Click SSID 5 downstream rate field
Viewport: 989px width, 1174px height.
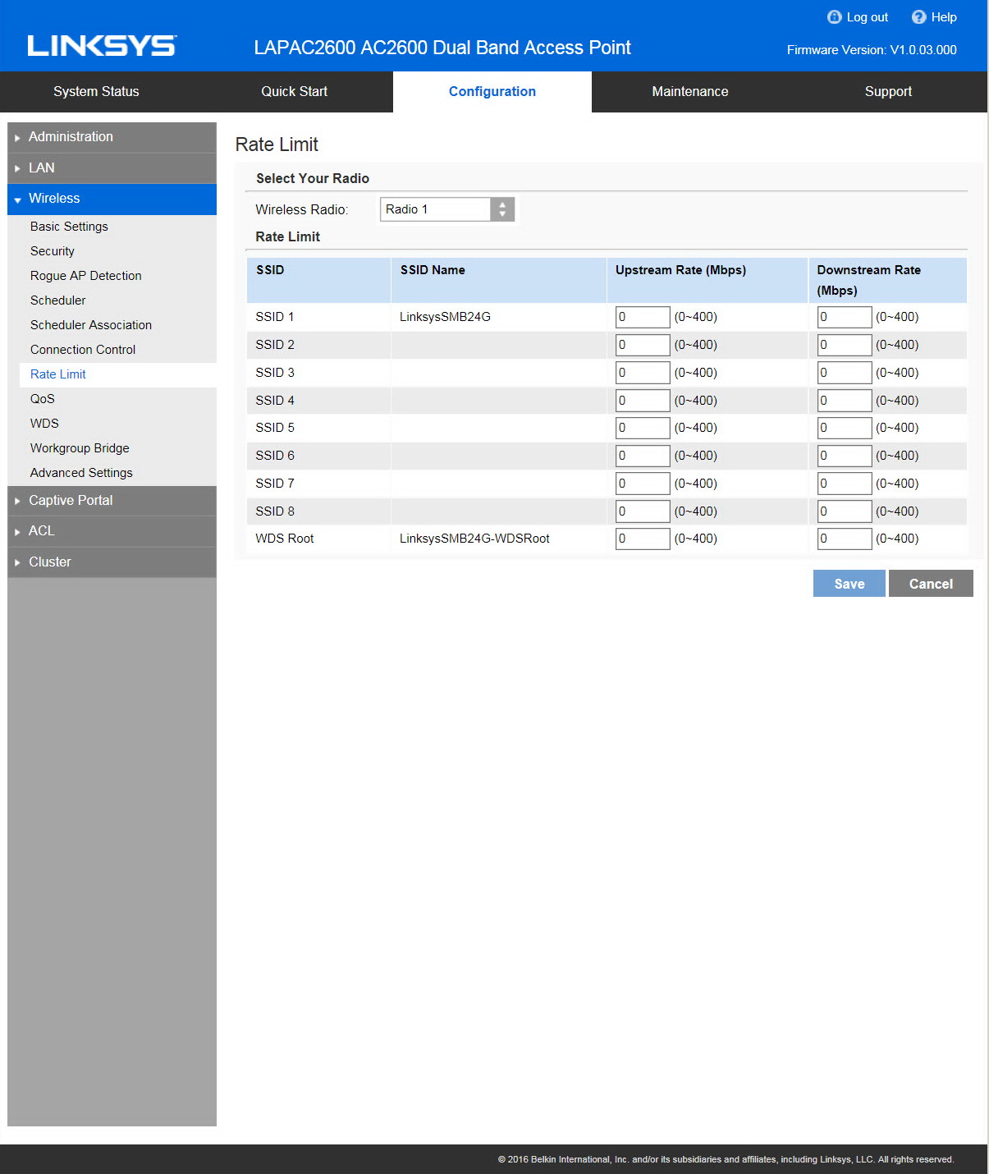tap(845, 428)
